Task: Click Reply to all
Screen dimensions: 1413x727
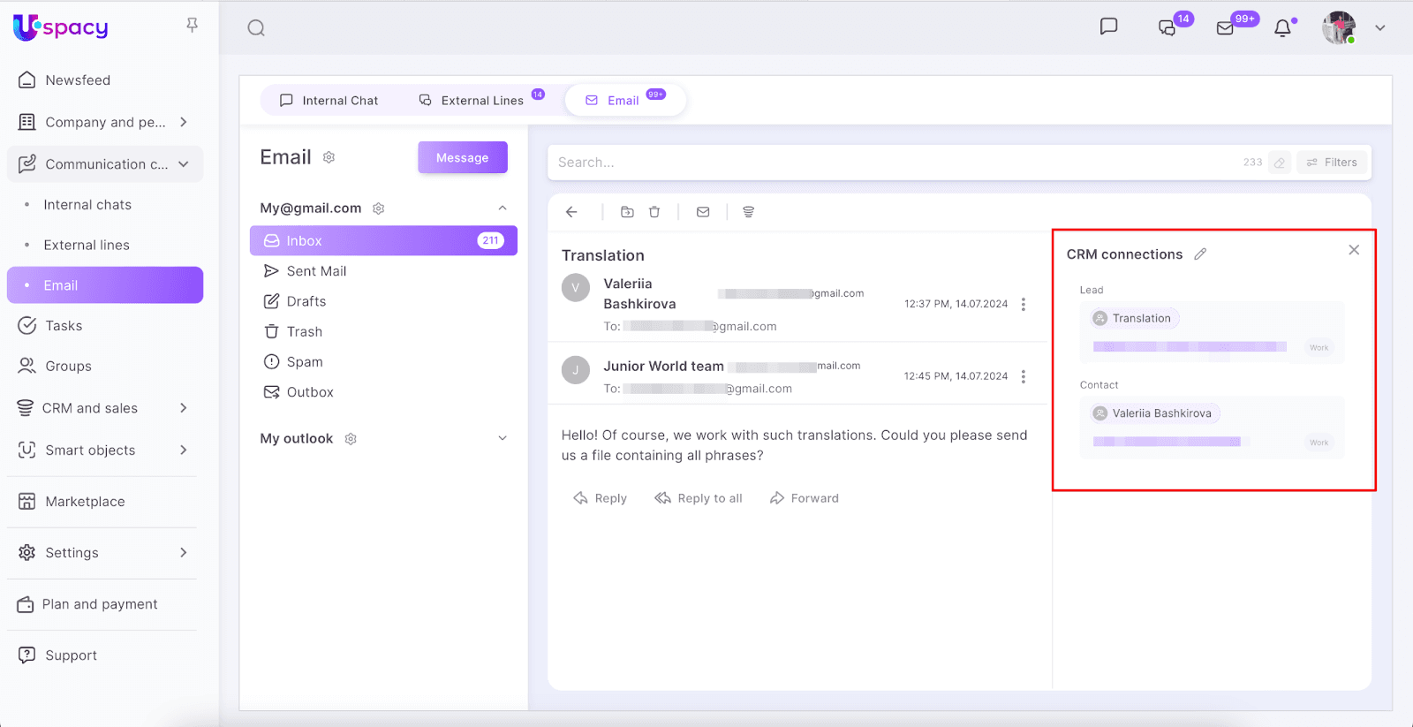Action: tap(699, 498)
